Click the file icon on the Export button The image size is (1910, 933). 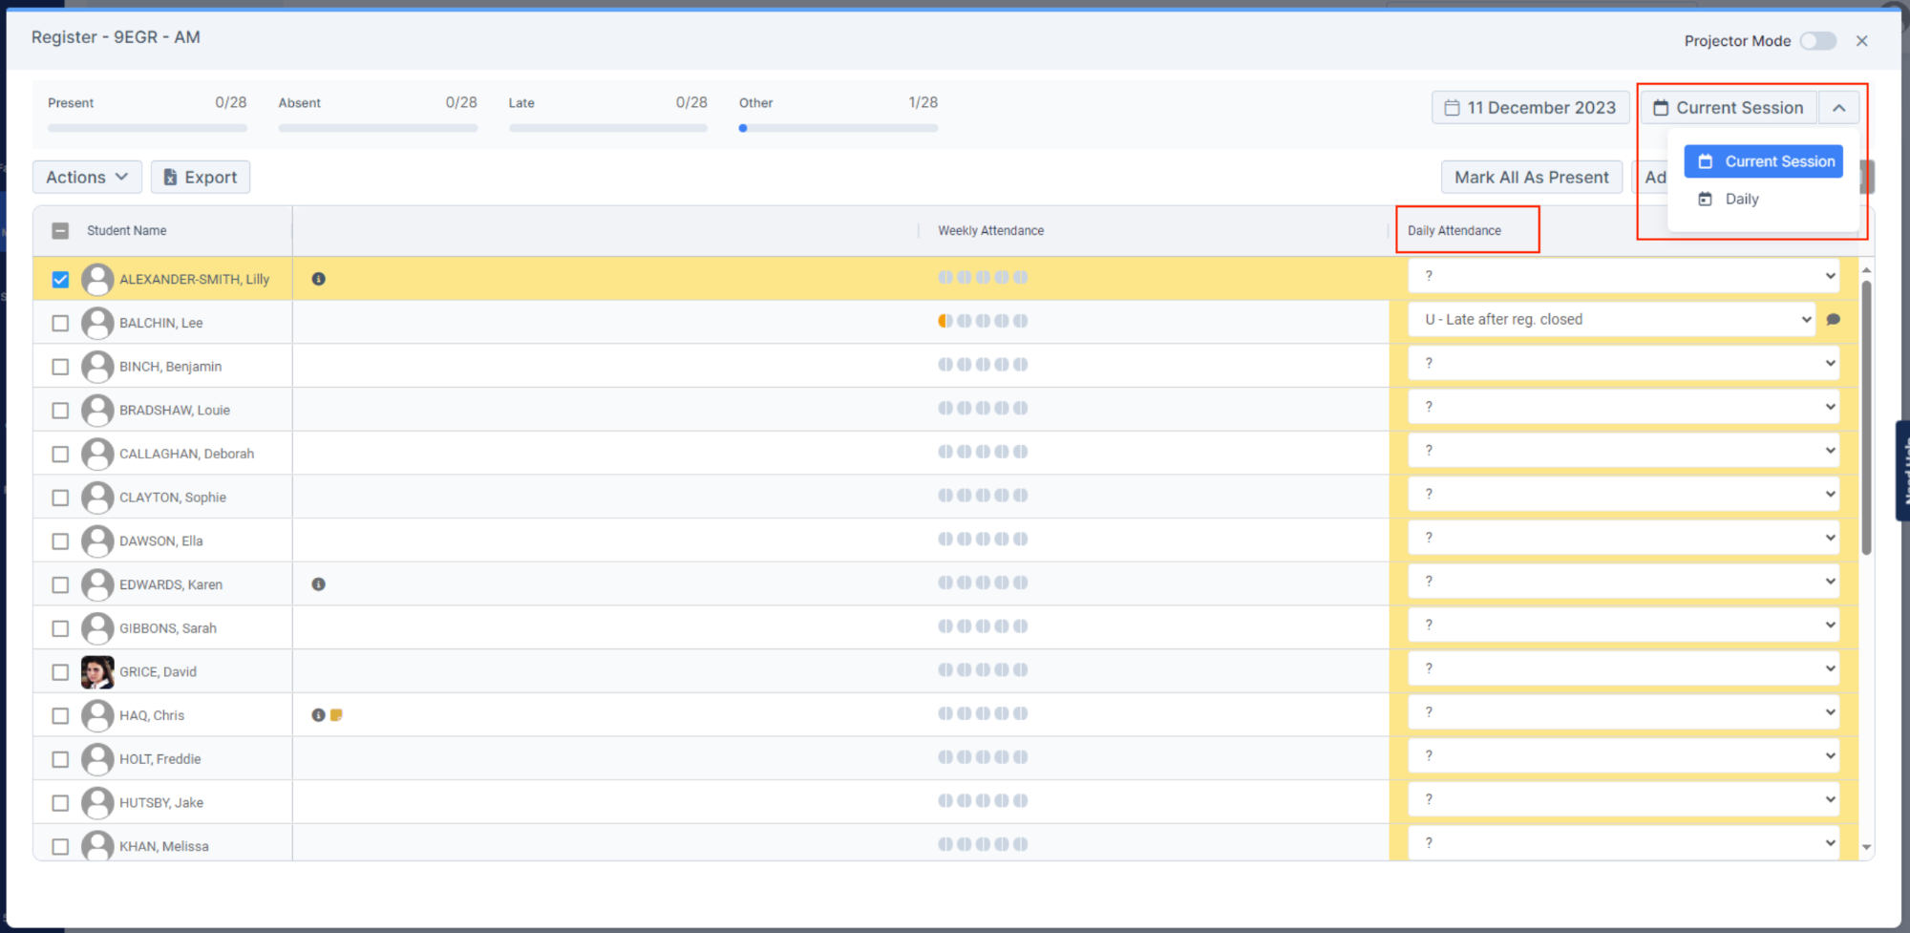pyautogui.click(x=171, y=177)
